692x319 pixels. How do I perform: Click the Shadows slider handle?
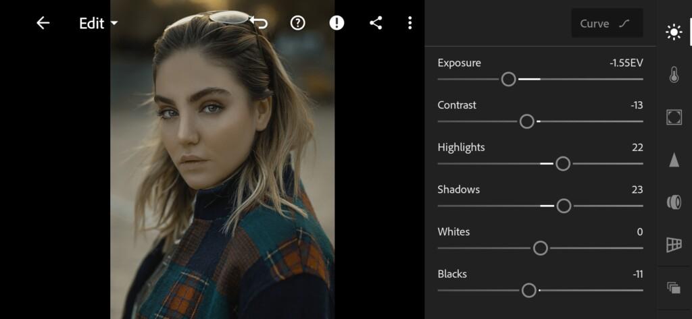coord(564,206)
